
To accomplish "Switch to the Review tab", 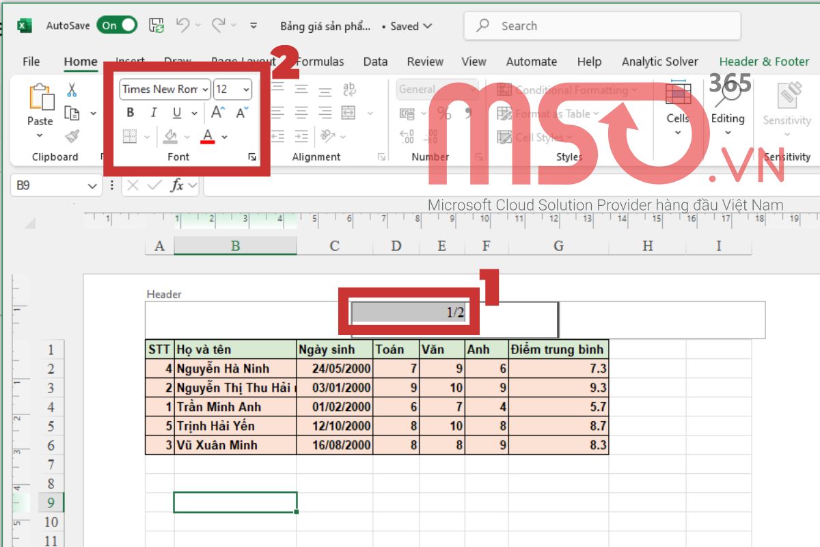I will (x=425, y=62).
